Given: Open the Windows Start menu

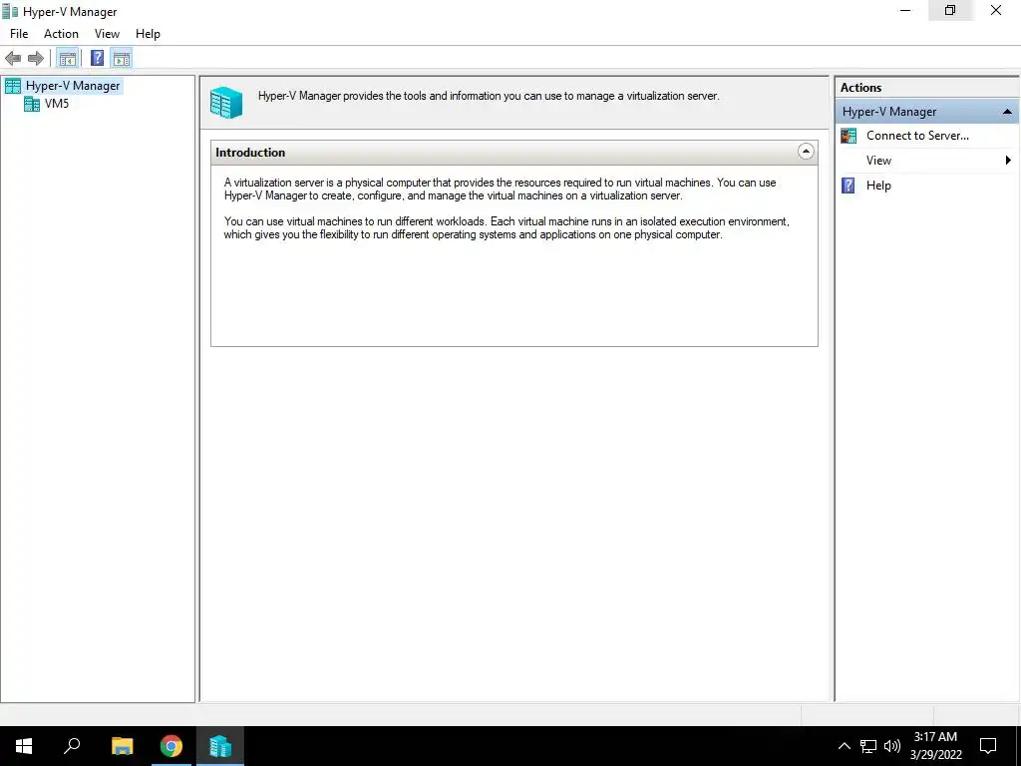Looking at the screenshot, I should point(24,746).
